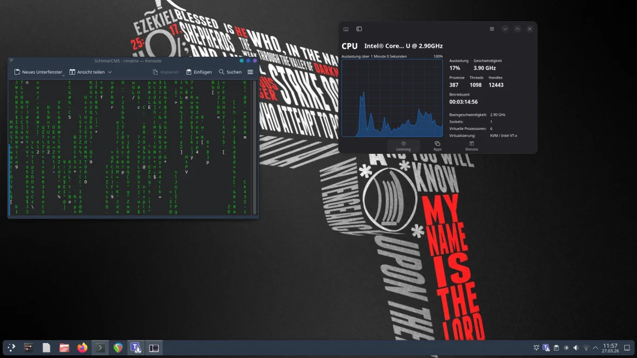The height and width of the screenshot is (358, 637).
Task: Open the KDE application launcher
Action: pyautogui.click(x=11, y=348)
